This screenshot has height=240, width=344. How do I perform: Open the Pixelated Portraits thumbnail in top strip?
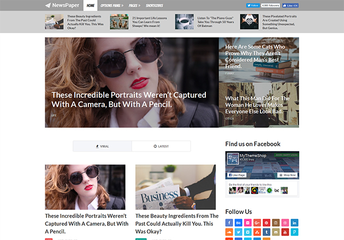(x=249, y=22)
